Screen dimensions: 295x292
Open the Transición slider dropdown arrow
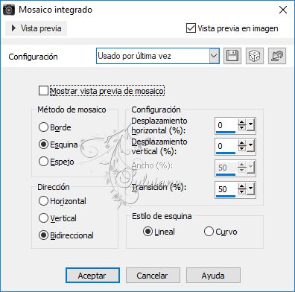(250, 189)
